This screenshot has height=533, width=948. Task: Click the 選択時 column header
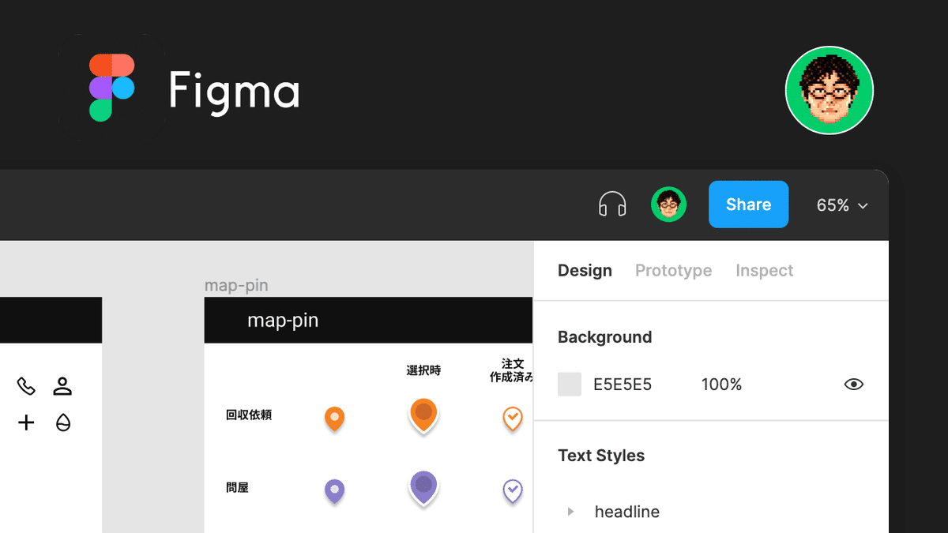coord(423,370)
